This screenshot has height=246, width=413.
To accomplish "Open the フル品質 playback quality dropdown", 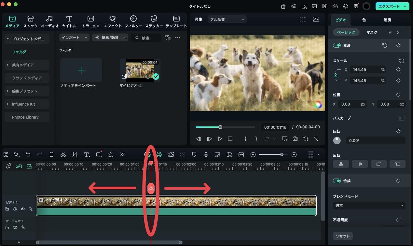I will [227, 19].
